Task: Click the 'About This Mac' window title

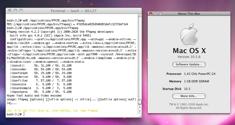Action: pyautogui.click(x=189, y=14)
